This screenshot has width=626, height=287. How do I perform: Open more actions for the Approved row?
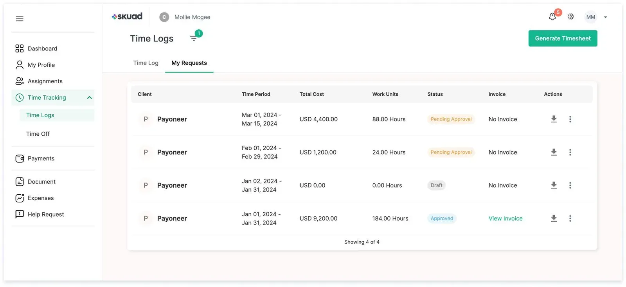pos(570,219)
